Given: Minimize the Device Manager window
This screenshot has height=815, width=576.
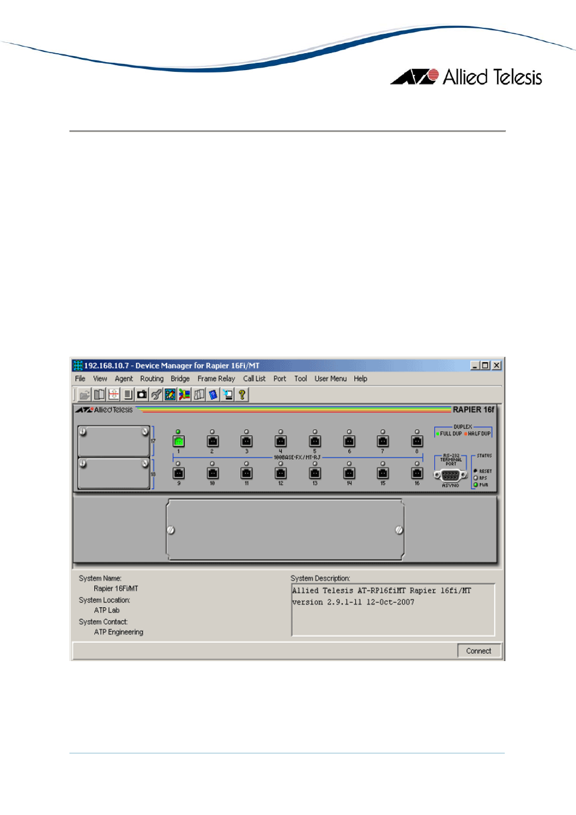Looking at the screenshot, I should click(475, 365).
